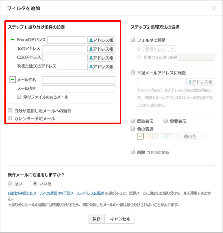
Task: Open address book for To-or-CC address
Action: (101, 66)
